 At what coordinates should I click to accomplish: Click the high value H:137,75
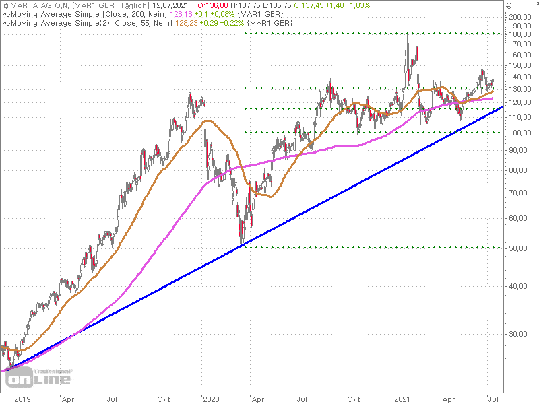245,6
